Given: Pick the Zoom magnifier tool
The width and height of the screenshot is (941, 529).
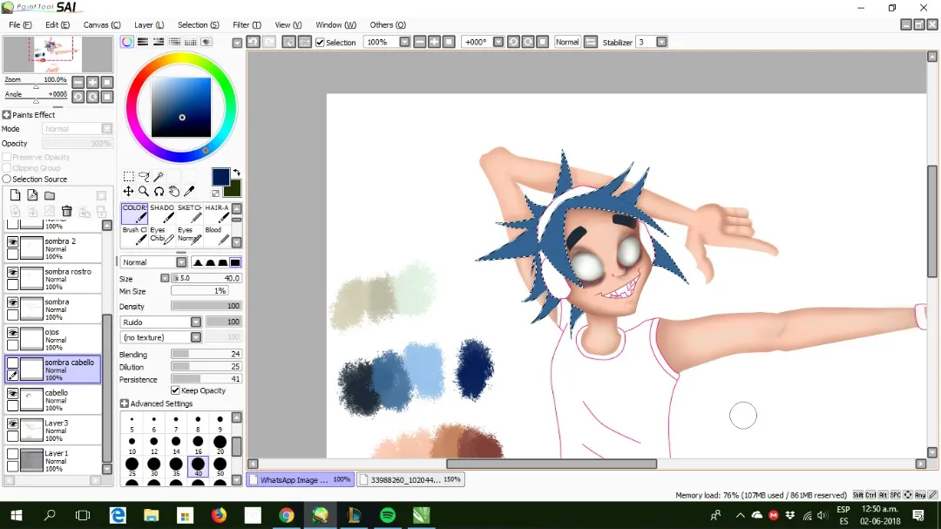Looking at the screenshot, I should point(144,191).
